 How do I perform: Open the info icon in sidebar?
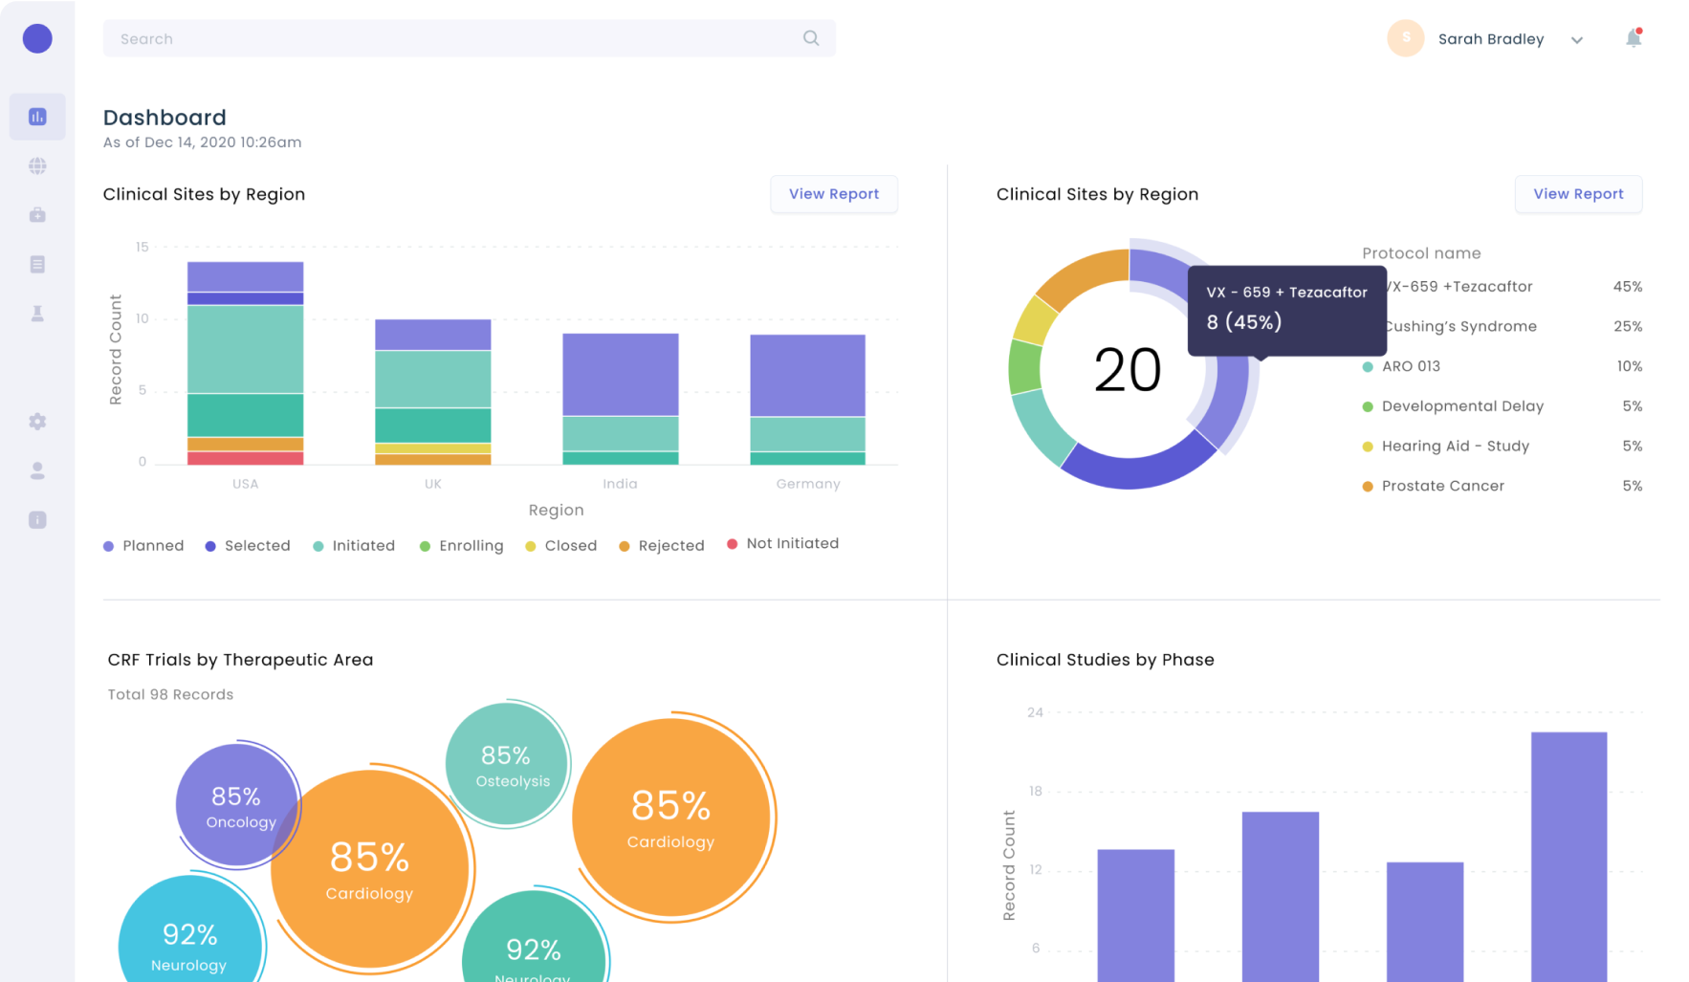pos(37,520)
